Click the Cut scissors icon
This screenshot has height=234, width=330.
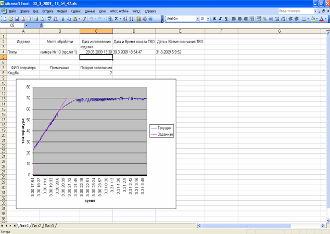coord(63,19)
